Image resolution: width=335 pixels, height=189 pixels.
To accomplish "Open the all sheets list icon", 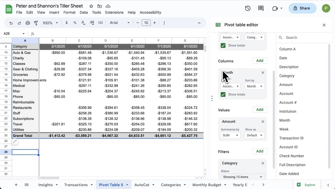I will pyautogui.click(x=27, y=185).
